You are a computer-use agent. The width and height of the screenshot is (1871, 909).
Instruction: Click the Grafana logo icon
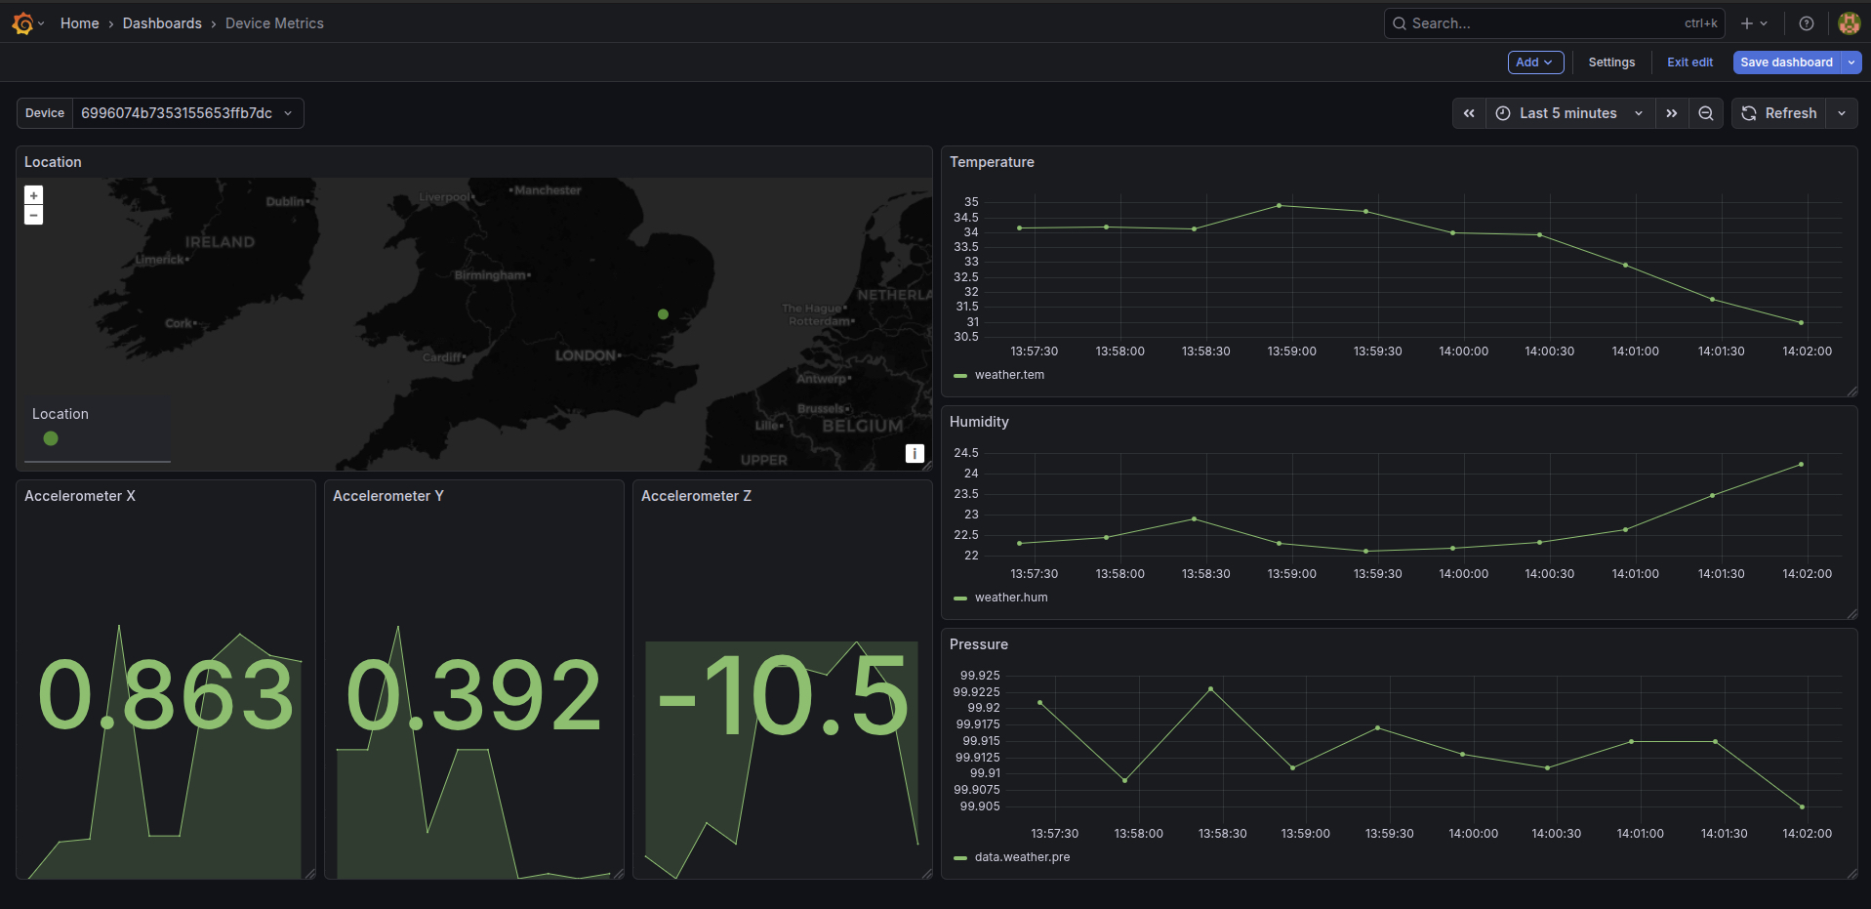(22, 23)
